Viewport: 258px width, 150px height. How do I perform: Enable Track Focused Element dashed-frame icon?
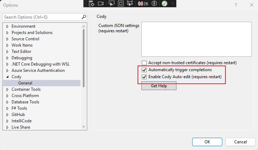130,4
